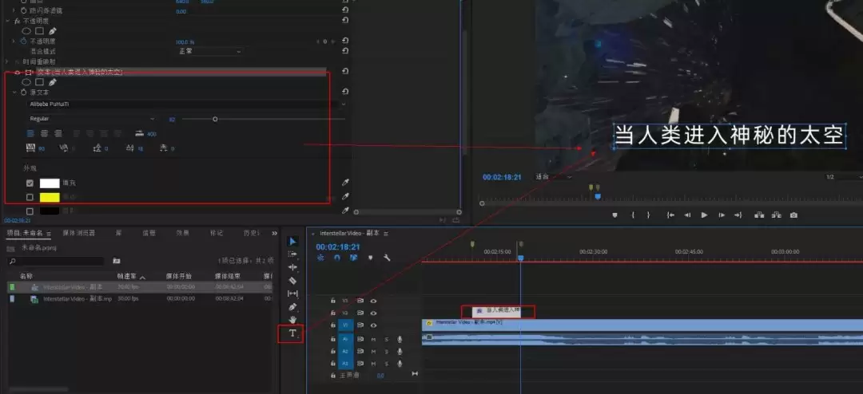
Task: Select the Ripple Edit tool
Action: (292, 267)
